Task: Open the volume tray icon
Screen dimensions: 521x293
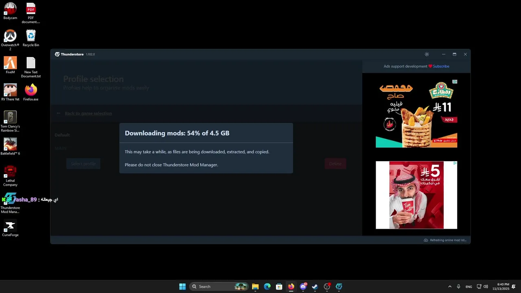Action: click(486, 286)
